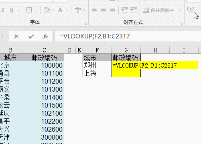Image resolution: width=201 pixels, height=144 pixels.
Task: Click 合并后居中 merge and center button
Action: pyautogui.click(x=158, y=10)
